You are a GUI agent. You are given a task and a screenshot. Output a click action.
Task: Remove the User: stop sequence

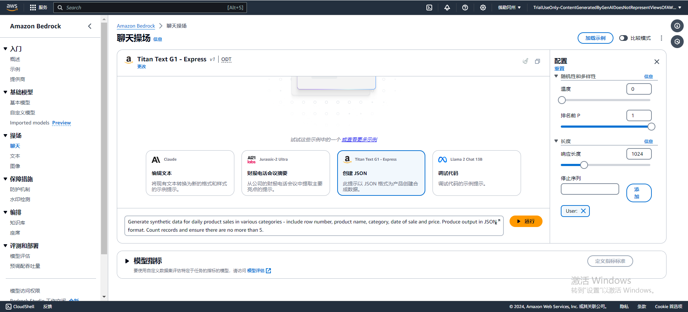583,211
